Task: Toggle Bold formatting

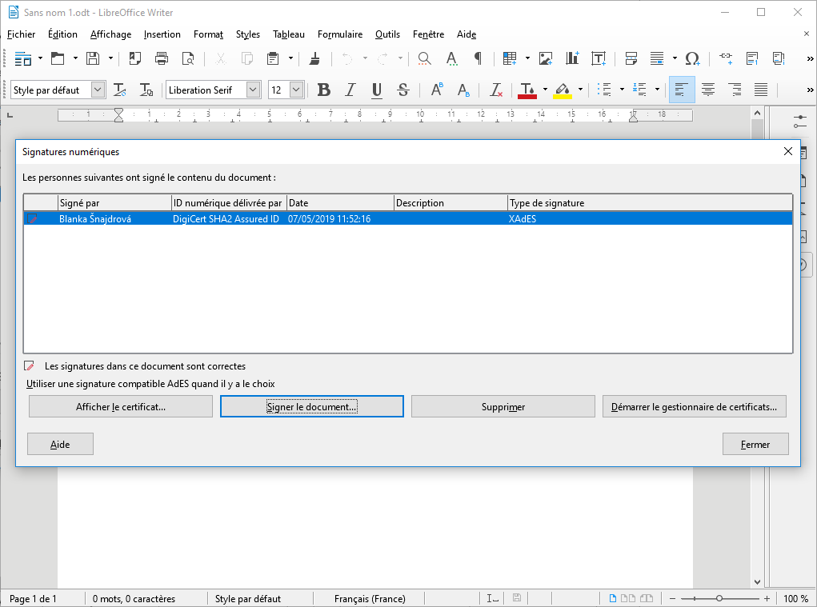Action: tap(323, 90)
